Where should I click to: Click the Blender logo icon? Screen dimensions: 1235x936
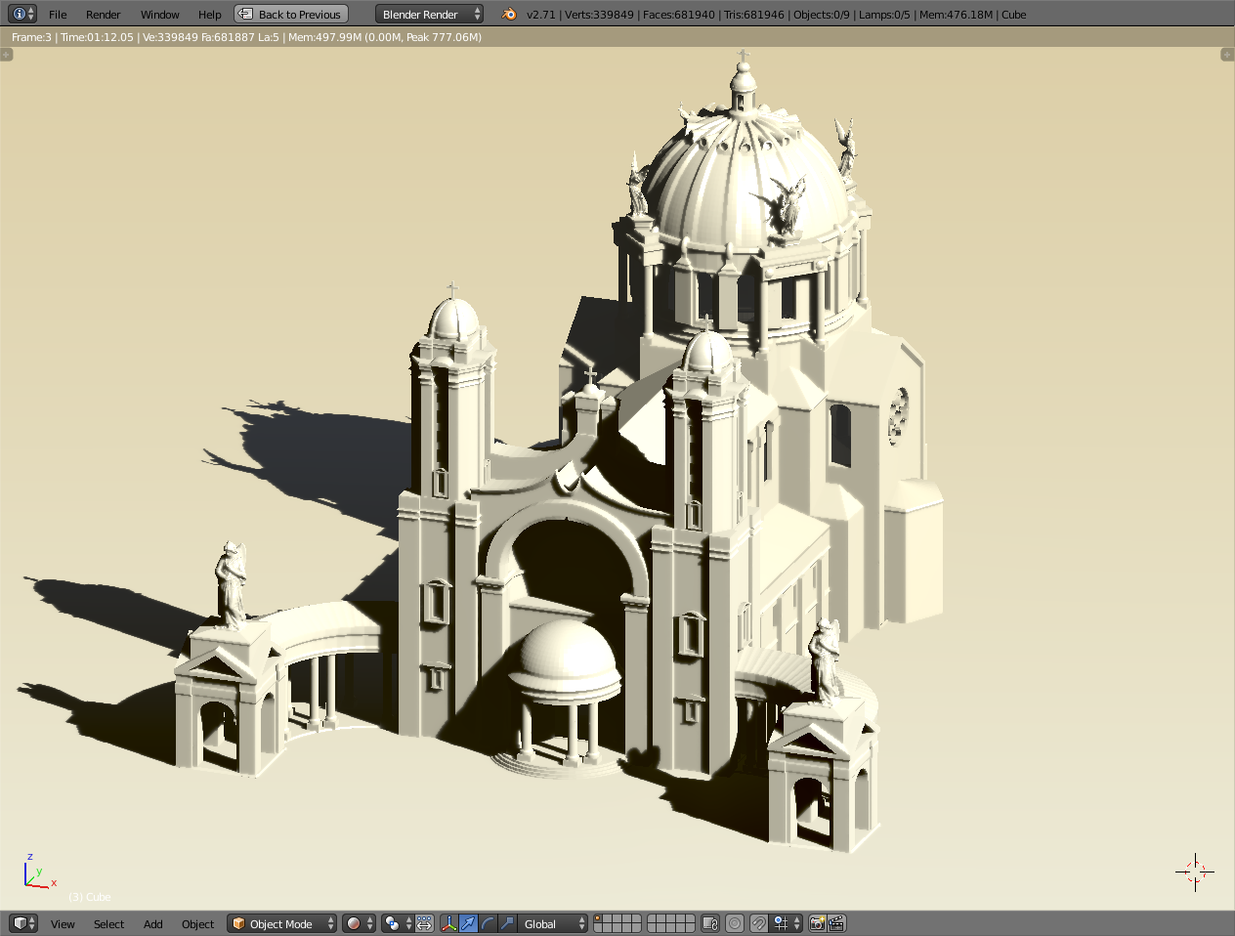coord(508,14)
